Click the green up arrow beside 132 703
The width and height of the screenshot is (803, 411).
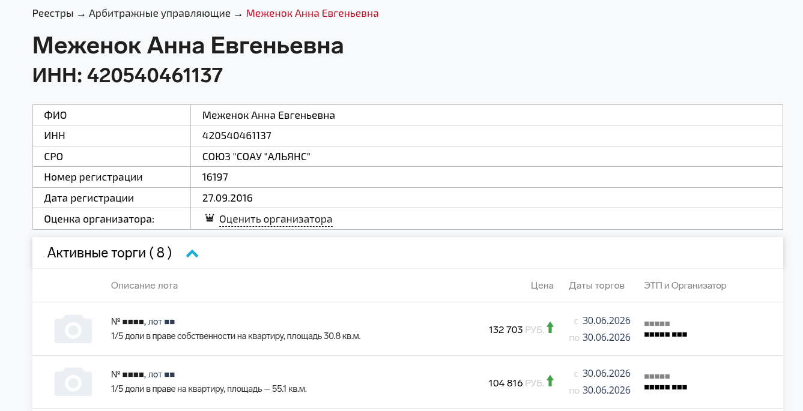[550, 328]
